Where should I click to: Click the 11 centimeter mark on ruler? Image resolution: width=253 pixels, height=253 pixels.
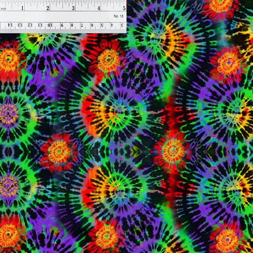pos(40,25)
